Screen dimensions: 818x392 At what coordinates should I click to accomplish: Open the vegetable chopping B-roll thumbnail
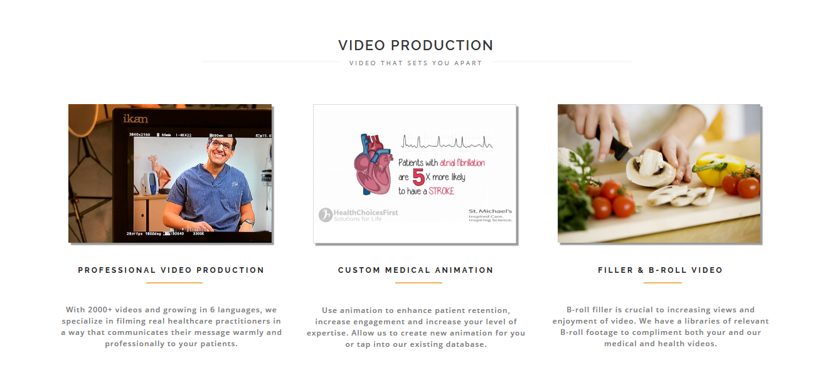coord(659,174)
